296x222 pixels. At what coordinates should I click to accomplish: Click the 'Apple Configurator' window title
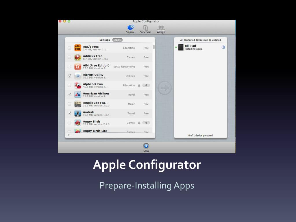pos(146,21)
